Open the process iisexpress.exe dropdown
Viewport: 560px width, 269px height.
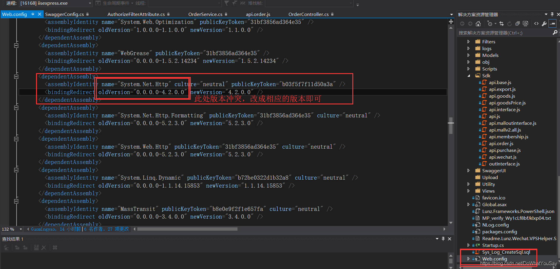pos(90,3)
